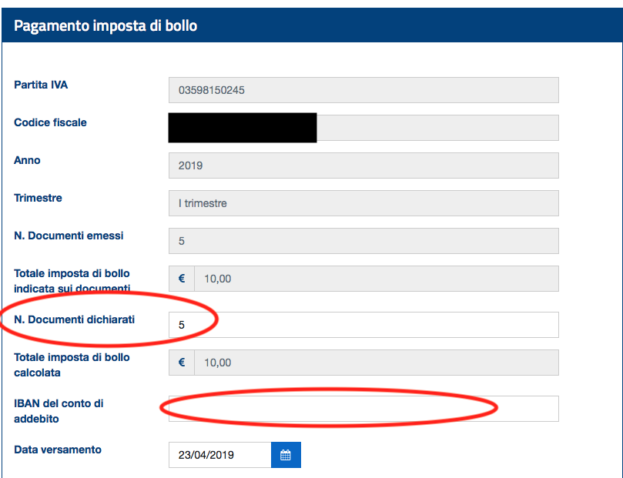Screen dimensions: 623x478
Task: Select the Anno field showing 2019
Action: coord(363,165)
